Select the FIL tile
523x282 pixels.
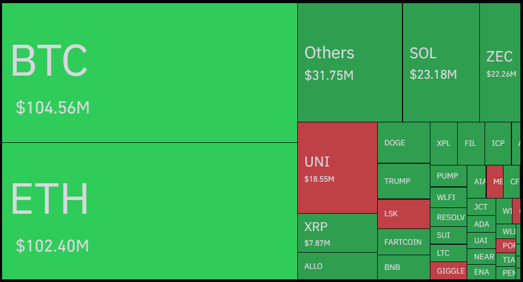pyautogui.click(x=470, y=143)
